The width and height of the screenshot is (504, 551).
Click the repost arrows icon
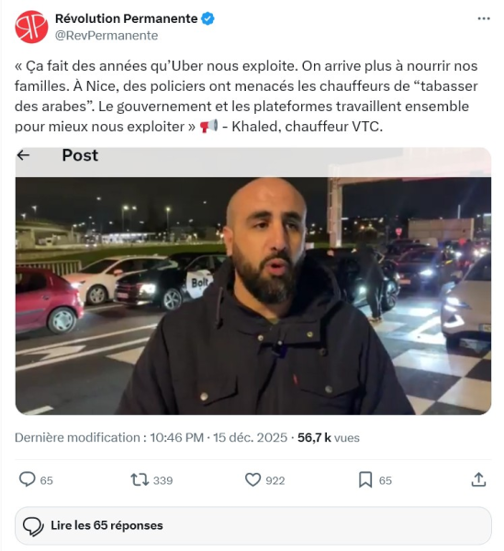[x=140, y=479]
